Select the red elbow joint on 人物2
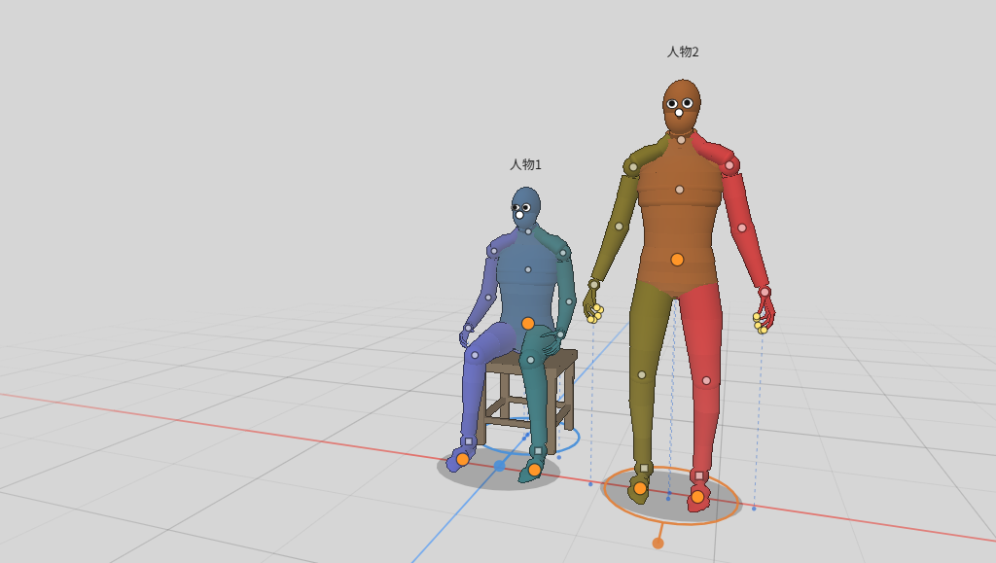 click(x=741, y=228)
